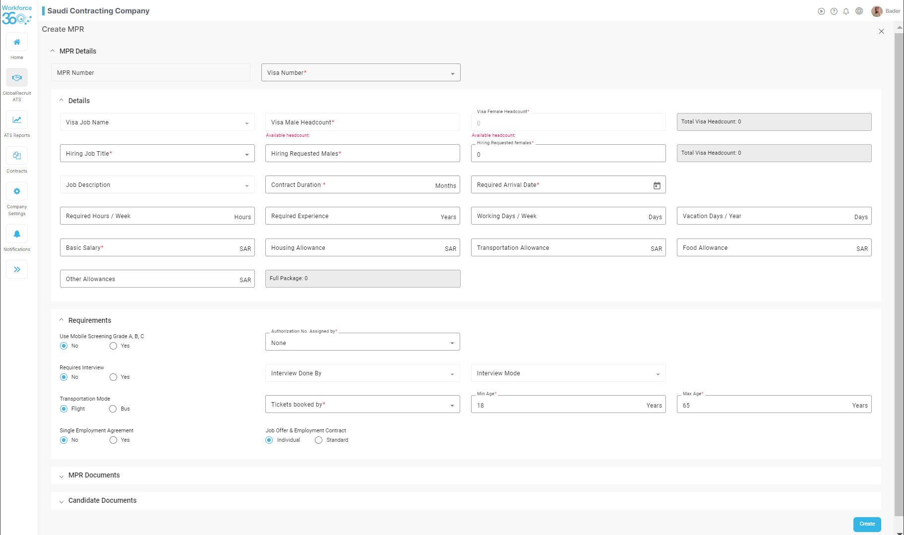Open the Tickets booked by dropdown
This screenshot has height=535, width=904.
coord(362,405)
